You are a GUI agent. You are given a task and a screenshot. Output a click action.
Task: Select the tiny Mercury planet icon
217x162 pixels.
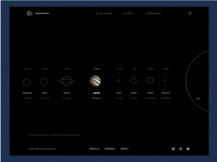click(165, 80)
